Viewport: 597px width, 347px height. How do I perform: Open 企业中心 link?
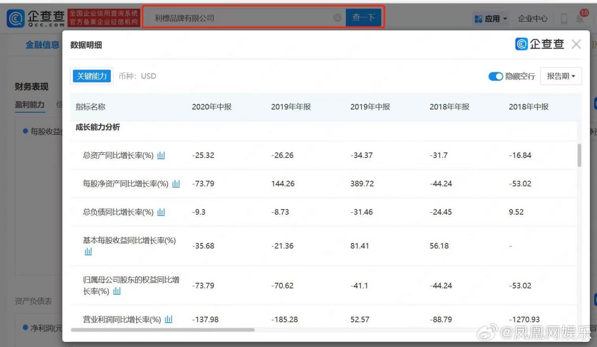[x=533, y=19]
